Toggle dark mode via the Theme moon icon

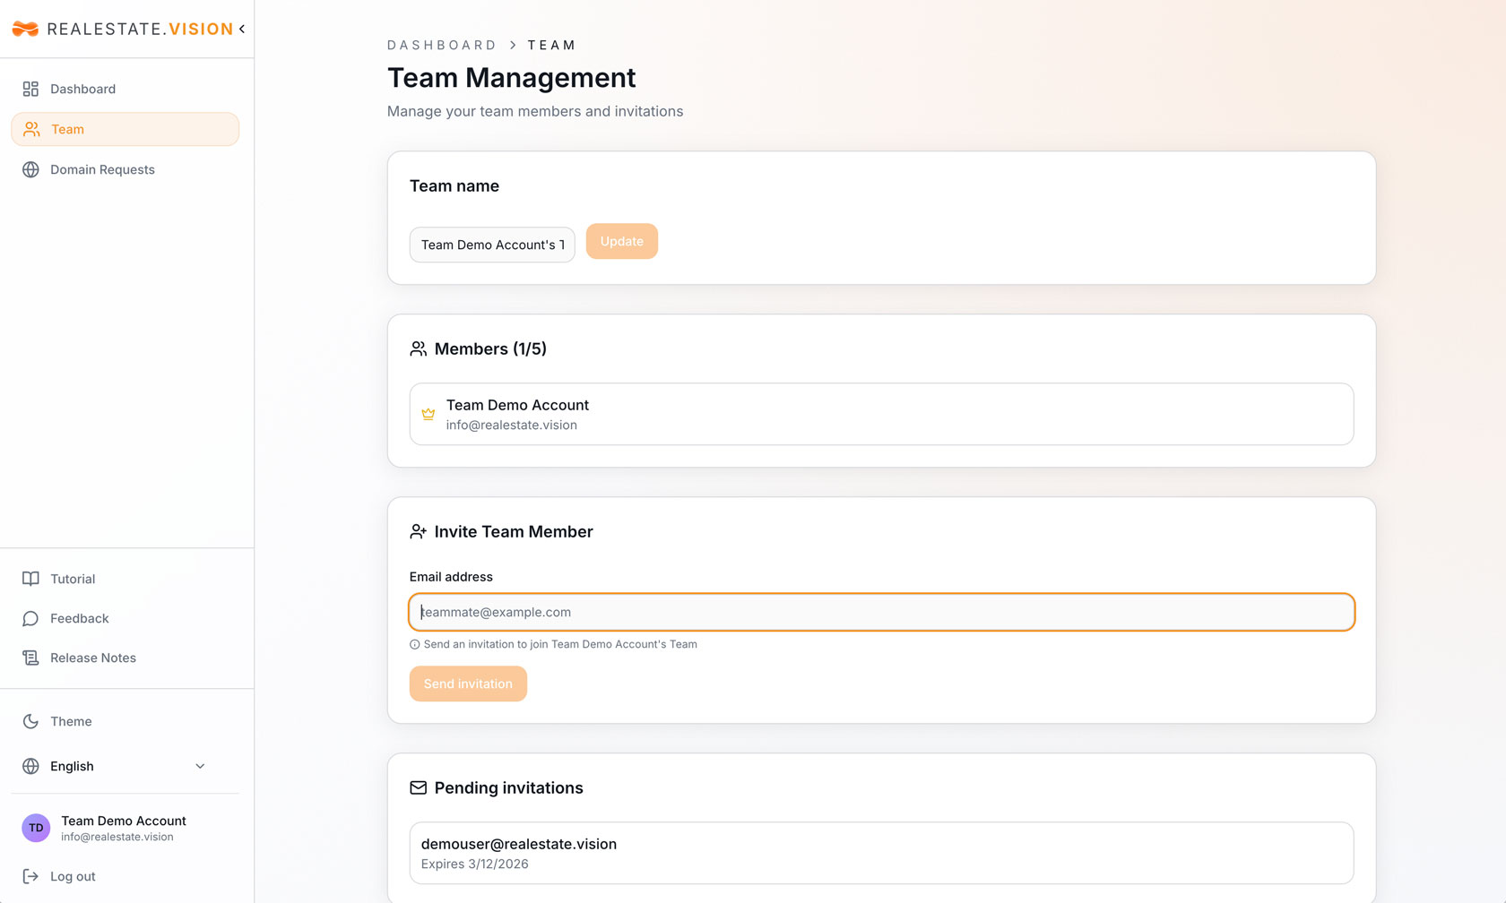pyautogui.click(x=32, y=721)
